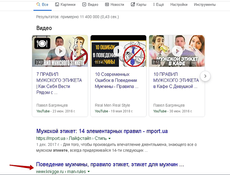Screen dimensions: 230x175
Task: Select the Все results tab
Action: click(42, 5)
